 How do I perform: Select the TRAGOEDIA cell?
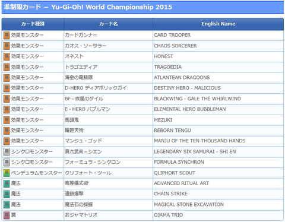click(218, 67)
